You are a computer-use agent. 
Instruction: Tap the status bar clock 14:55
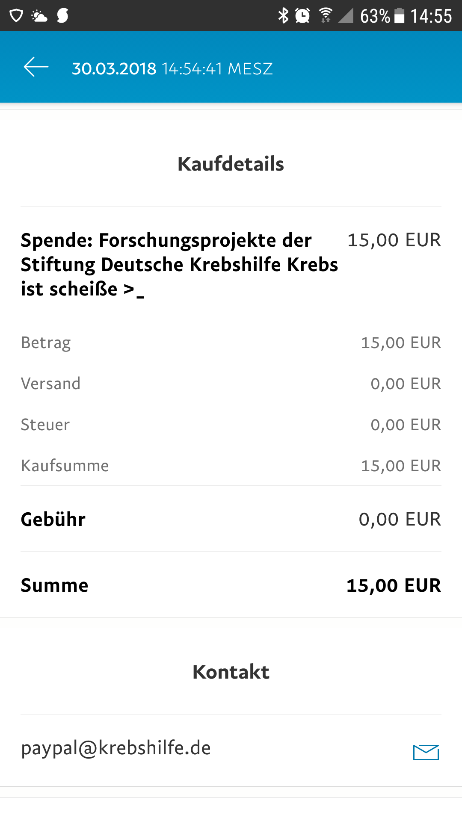[x=431, y=16]
